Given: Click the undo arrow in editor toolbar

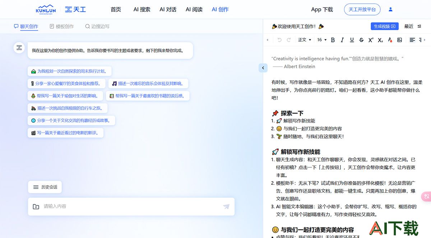Looking at the screenshot, I should [x=280, y=40].
